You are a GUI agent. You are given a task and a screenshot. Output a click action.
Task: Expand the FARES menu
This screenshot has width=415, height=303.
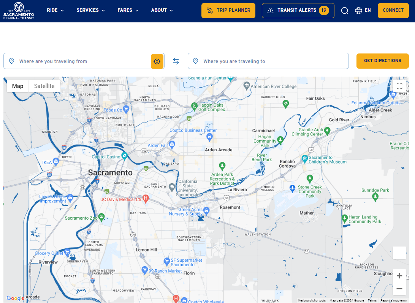coord(128,10)
